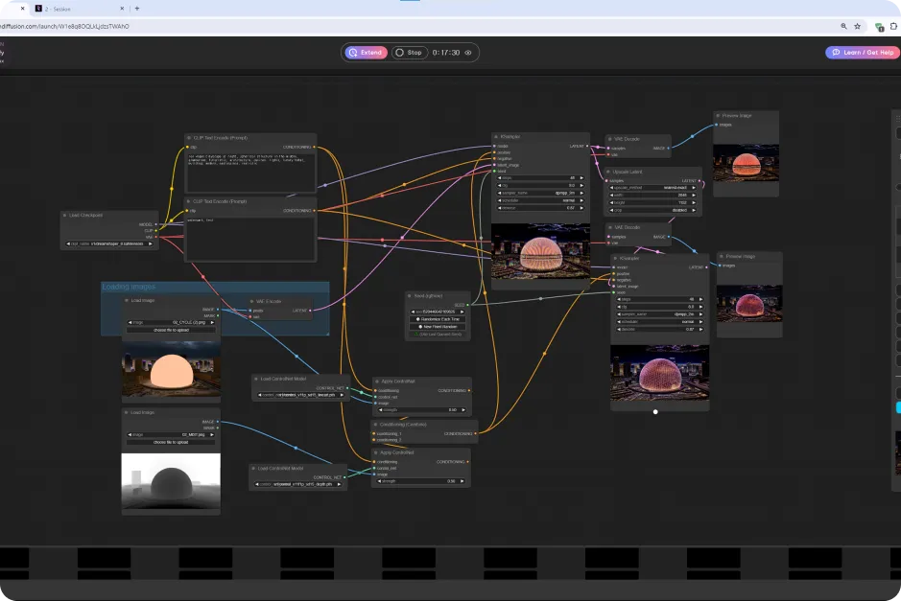Open scheduler dropdown in the upper KSampler
Viewport: 901px width, 601px height.
tap(541, 200)
